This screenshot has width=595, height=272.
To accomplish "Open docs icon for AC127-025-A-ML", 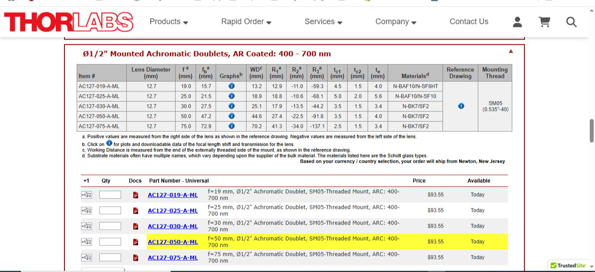I will [135, 211].
